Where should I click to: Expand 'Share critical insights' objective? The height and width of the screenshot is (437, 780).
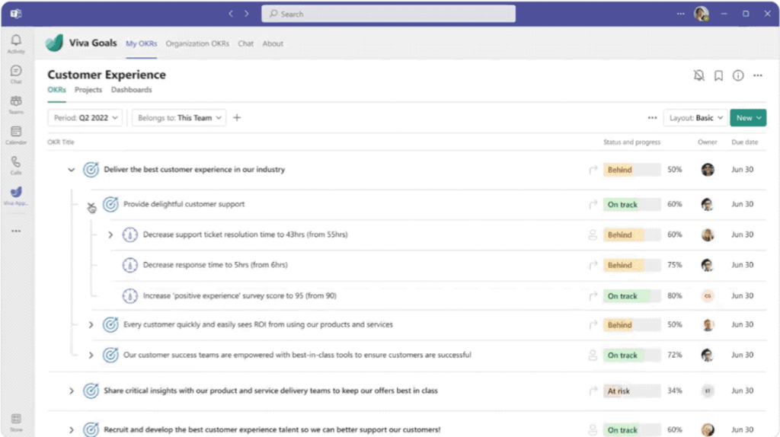[x=72, y=391]
